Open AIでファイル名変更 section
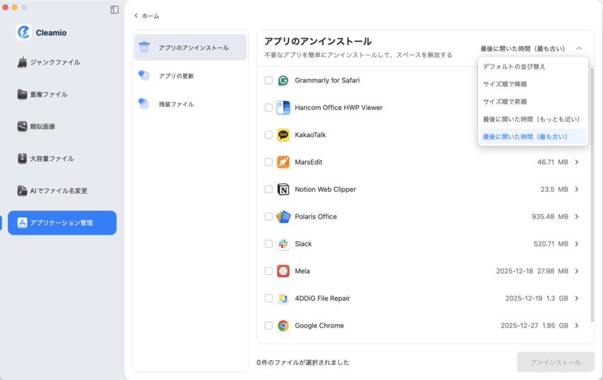603x380 pixels. pos(62,190)
